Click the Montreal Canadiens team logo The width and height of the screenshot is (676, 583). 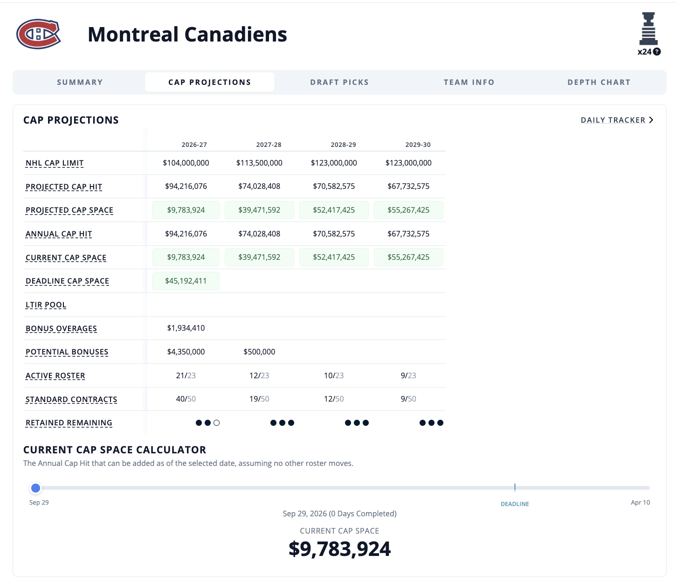39,34
